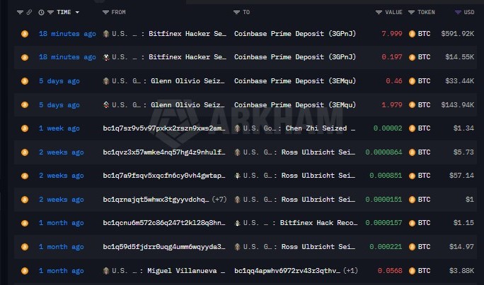The image size is (484, 285).
Task: Select the USD amount $591.92K
Action: tap(457, 34)
